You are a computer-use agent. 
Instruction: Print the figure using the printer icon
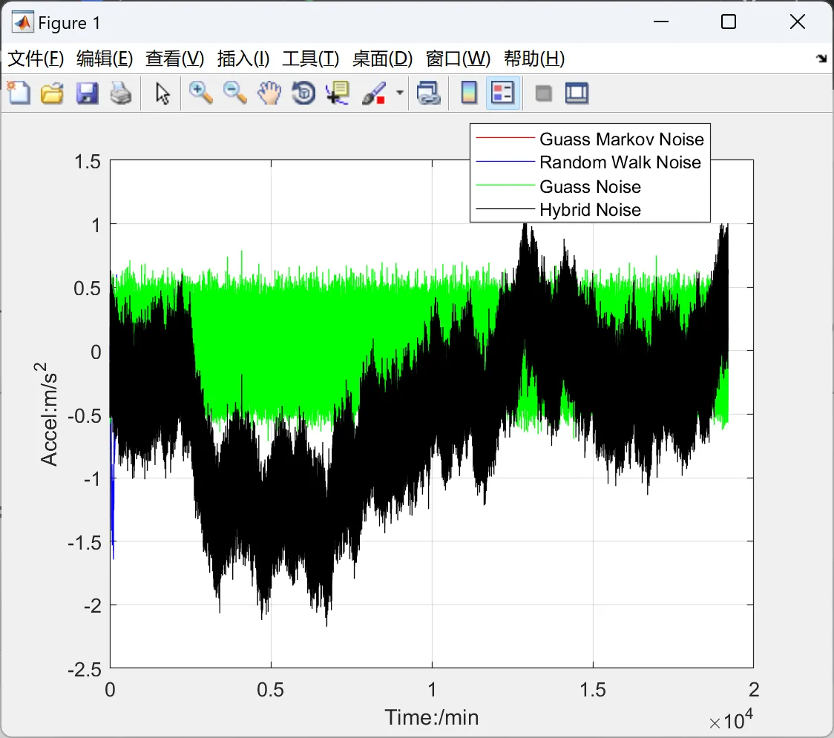coord(121,93)
